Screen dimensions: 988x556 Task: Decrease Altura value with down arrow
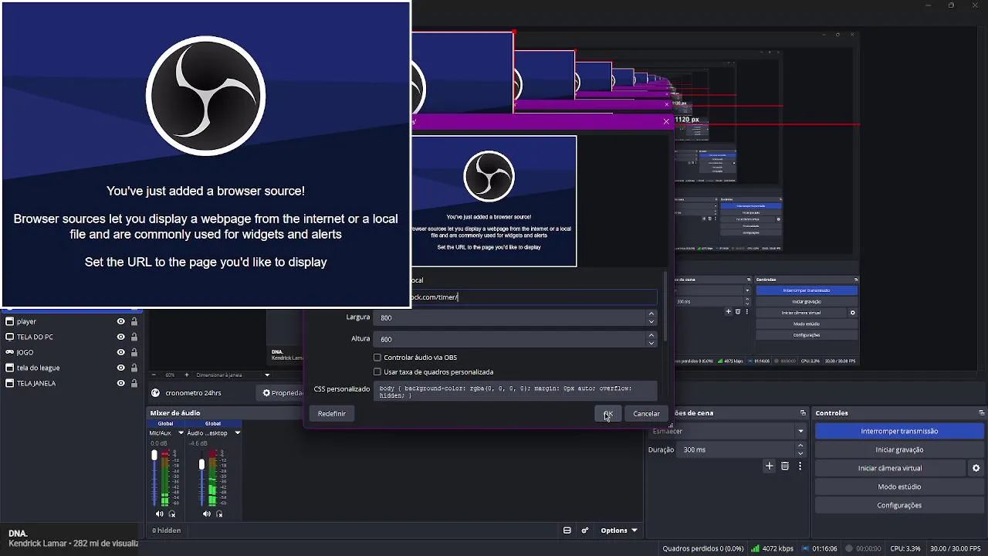point(651,343)
